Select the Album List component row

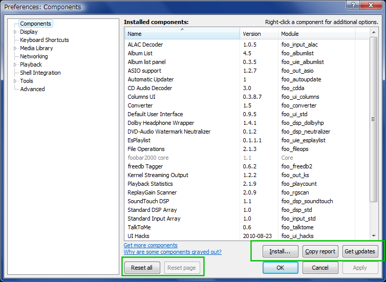[247, 53]
